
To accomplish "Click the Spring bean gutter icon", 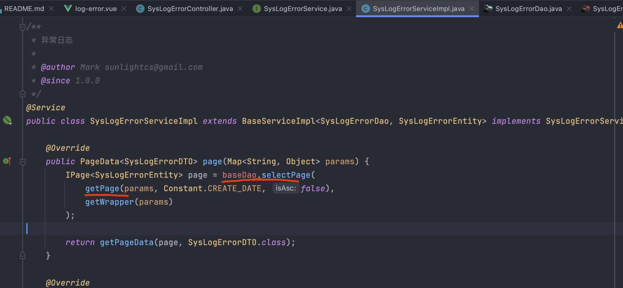I will tap(7, 120).
